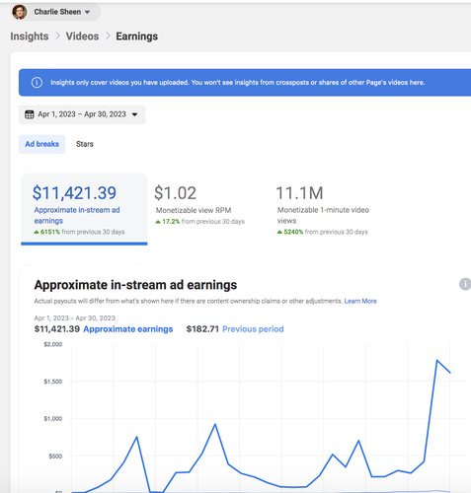Click 6151% from previous 30 days text
Screen dimensions: 471x493
[79, 232]
